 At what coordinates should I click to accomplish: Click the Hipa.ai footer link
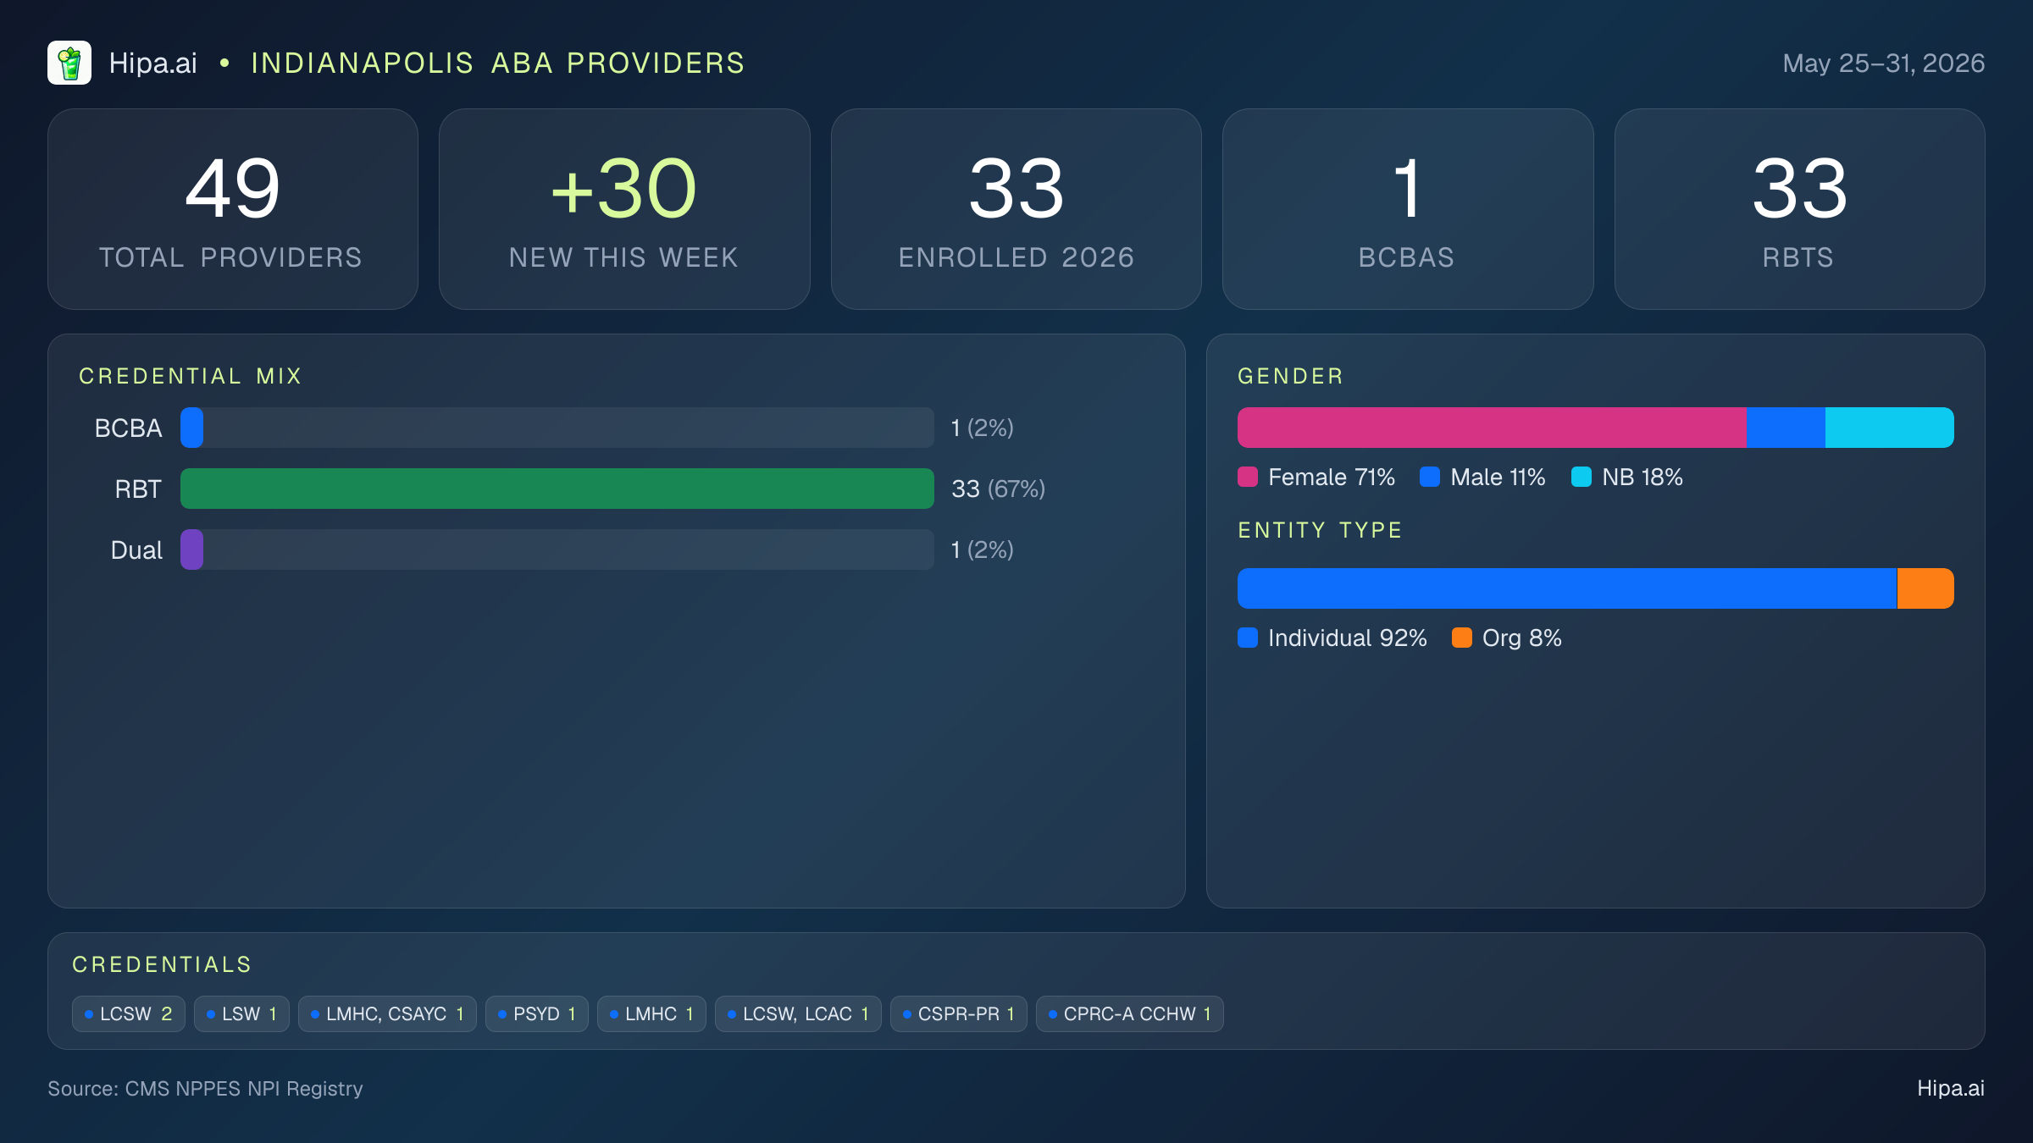[x=1951, y=1089]
